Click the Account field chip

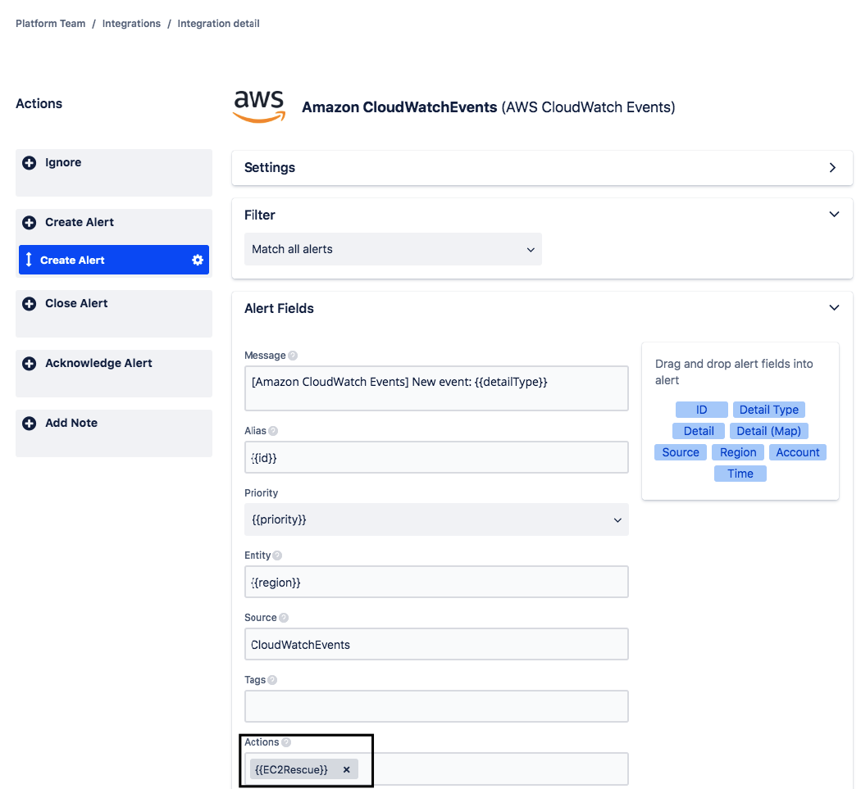point(797,452)
